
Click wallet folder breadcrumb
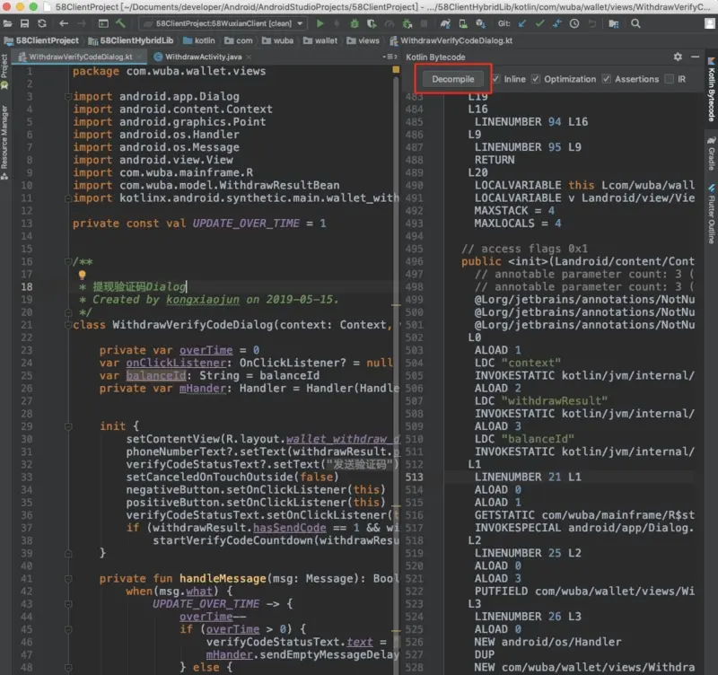[x=320, y=40]
